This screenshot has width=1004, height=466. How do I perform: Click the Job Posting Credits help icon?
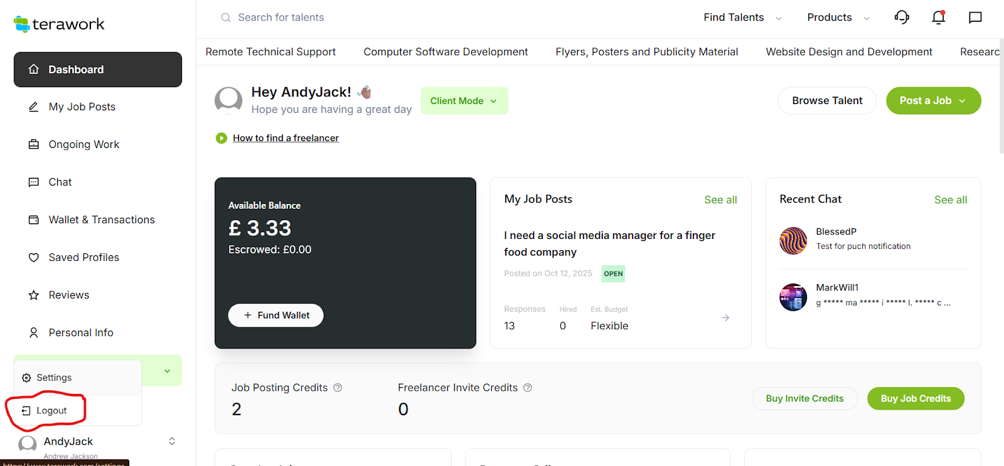(x=338, y=388)
